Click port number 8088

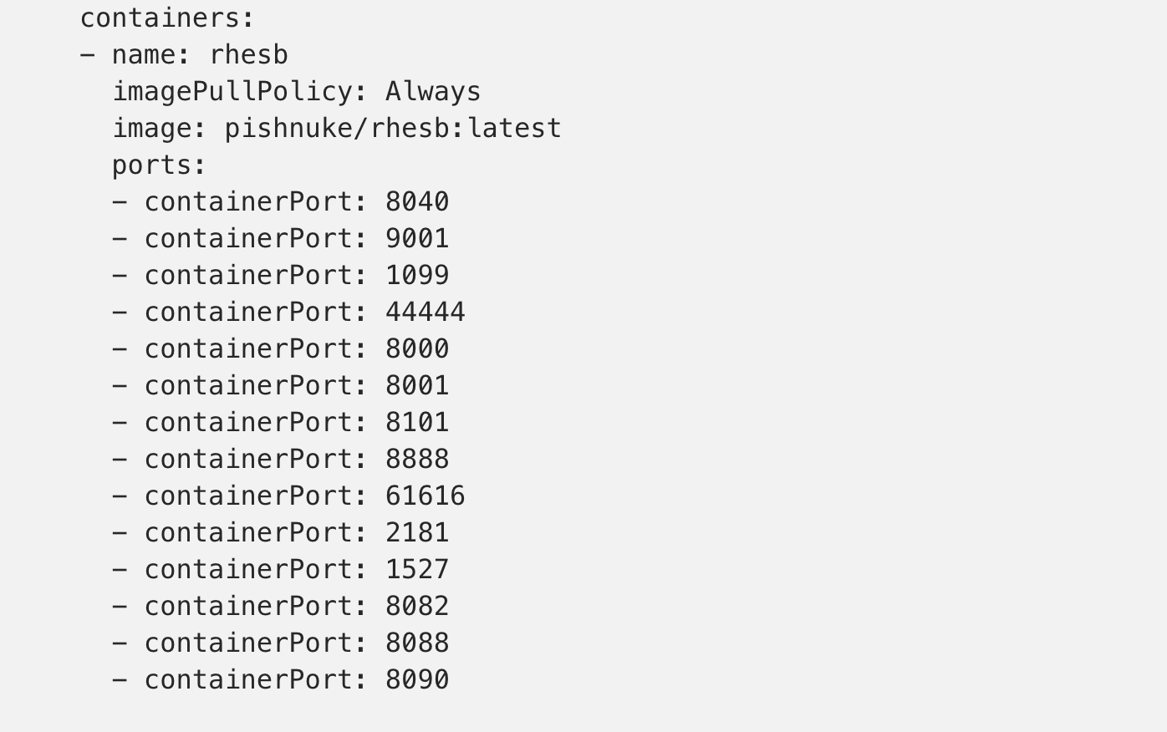[x=417, y=643]
